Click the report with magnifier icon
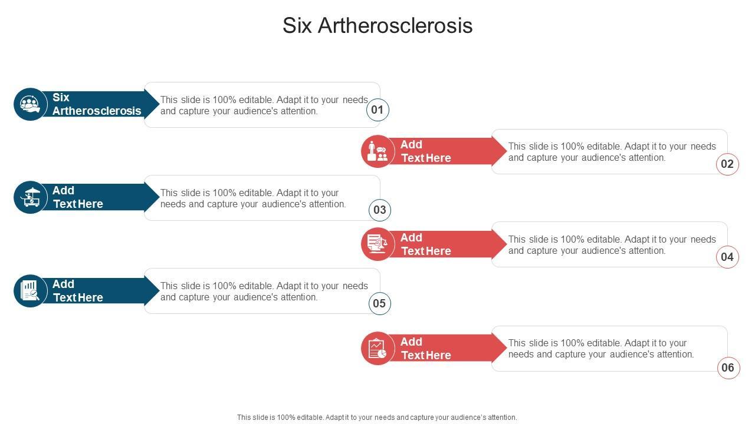 [x=30, y=291]
